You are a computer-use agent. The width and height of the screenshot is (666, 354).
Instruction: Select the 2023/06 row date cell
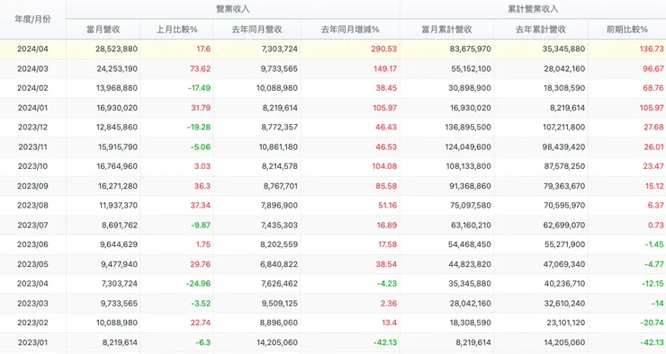pyautogui.click(x=32, y=244)
